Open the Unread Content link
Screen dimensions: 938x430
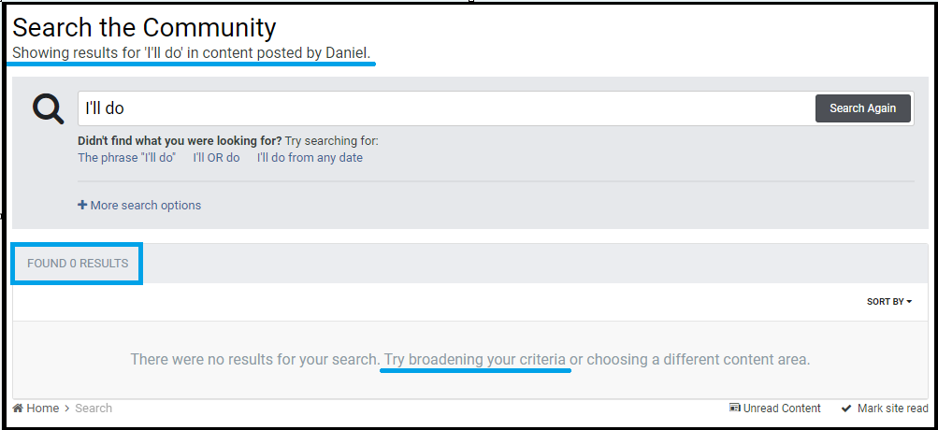coord(781,408)
